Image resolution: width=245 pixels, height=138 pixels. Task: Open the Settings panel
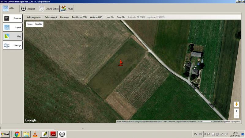(13, 45)
